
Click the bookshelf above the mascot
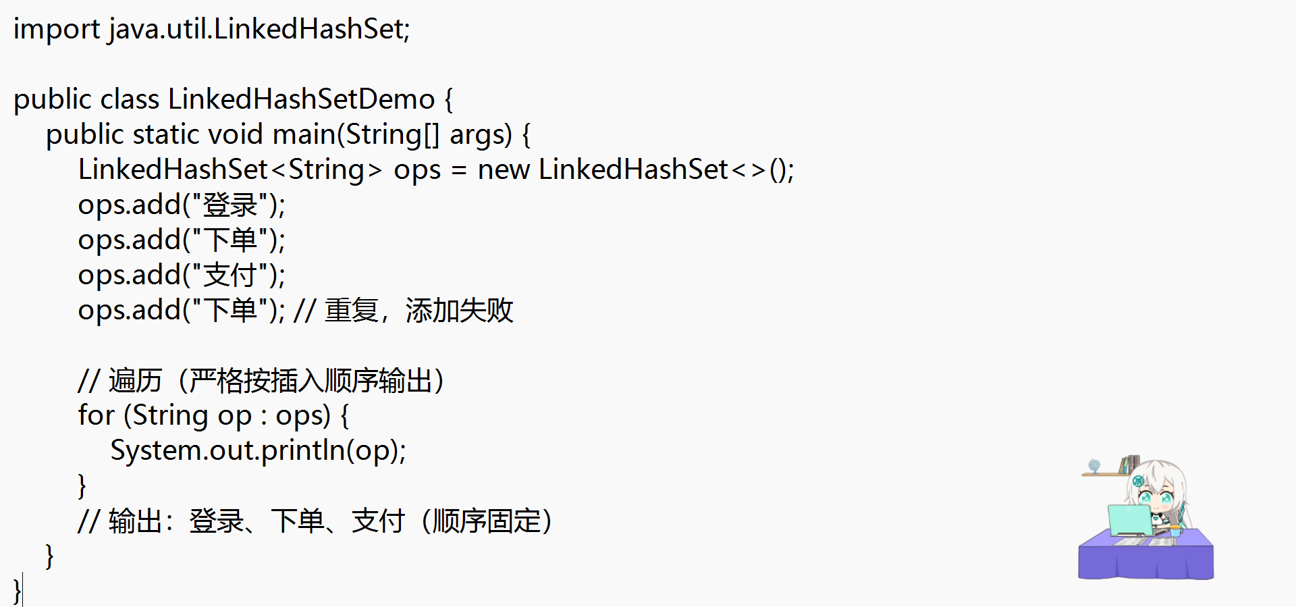[1111, 466]
